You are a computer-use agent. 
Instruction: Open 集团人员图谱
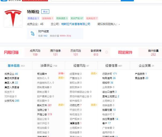pos(12,87)
